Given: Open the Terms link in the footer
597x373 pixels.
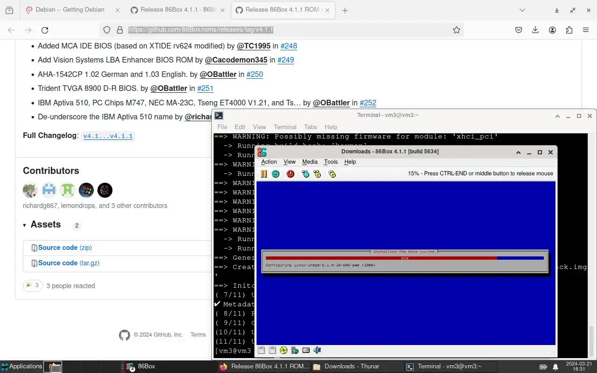Looking at the screenshot, I should (198, 335).
